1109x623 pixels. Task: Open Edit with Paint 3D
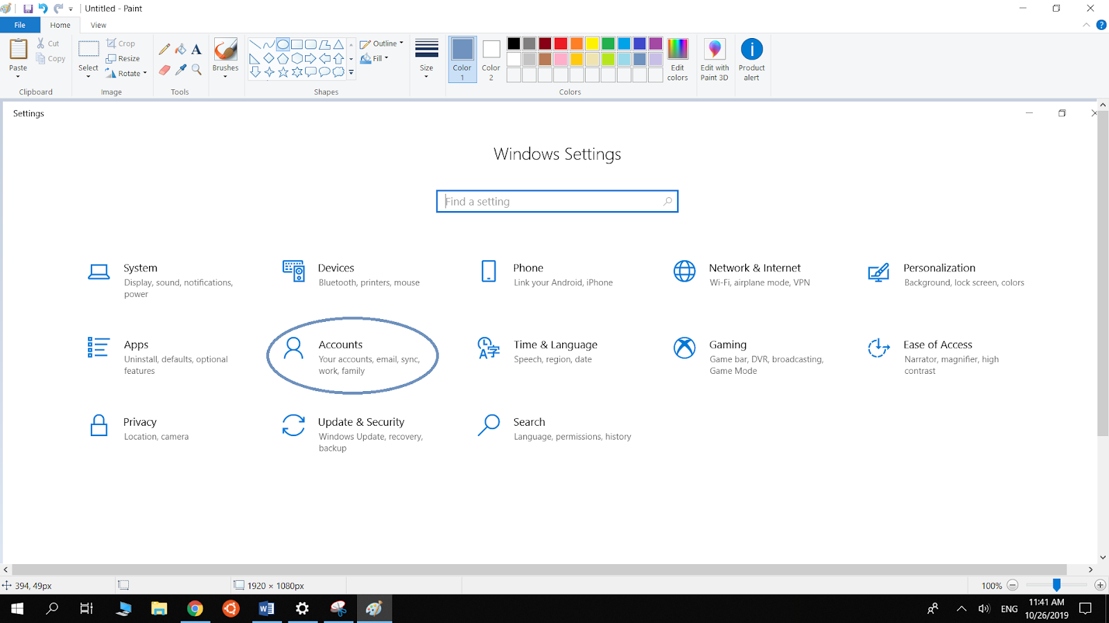coord(715,60)
